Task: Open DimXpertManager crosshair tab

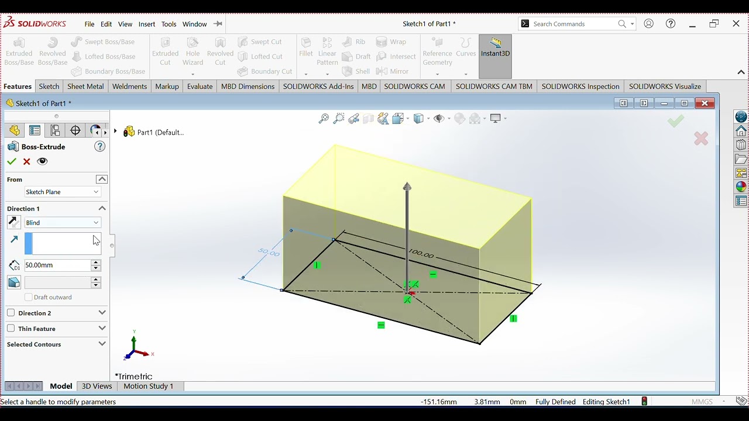Action: (x=75, y=130)
